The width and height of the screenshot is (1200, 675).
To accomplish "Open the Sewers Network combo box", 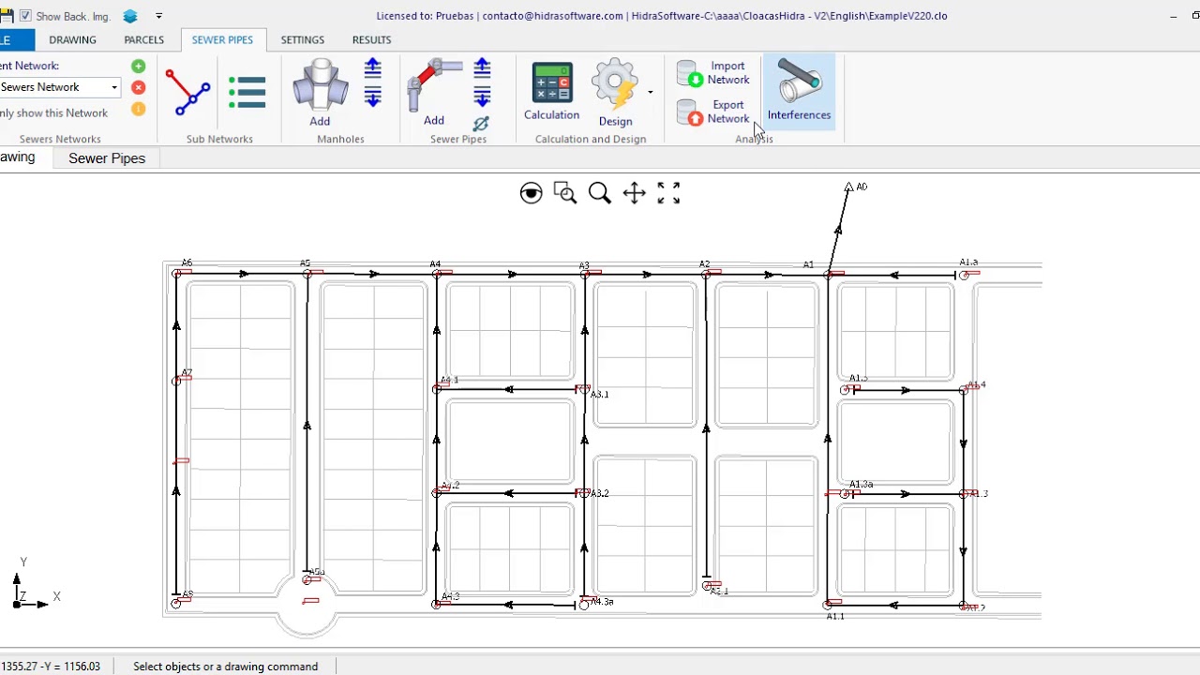I will tap(60, 87).
